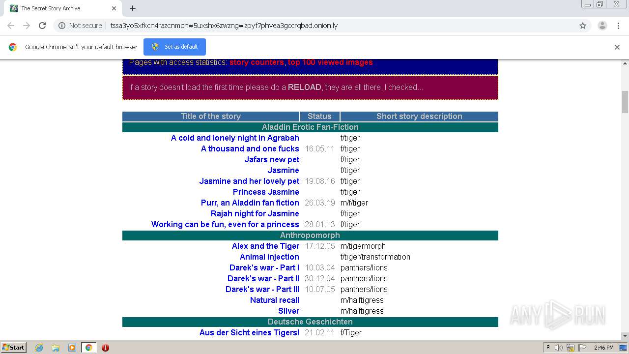This screenshot has width=629, height=354.
Task: Open the Rajah night for Jasmine link
Action: coord(255,213)
